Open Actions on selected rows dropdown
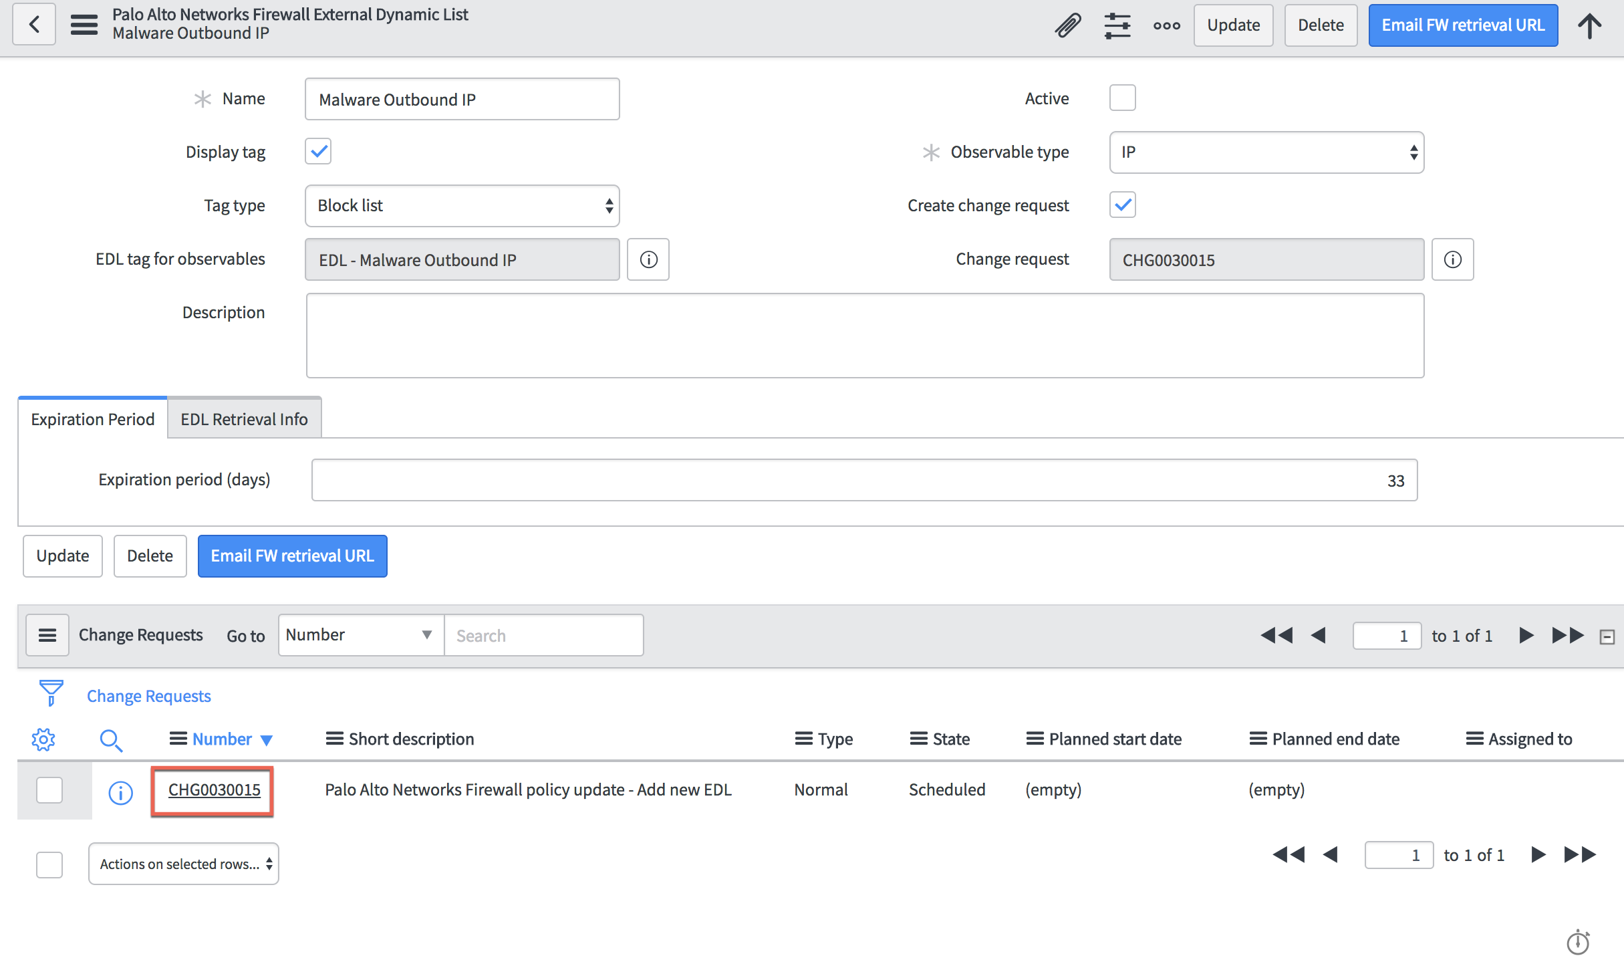 tap(184, 864)
